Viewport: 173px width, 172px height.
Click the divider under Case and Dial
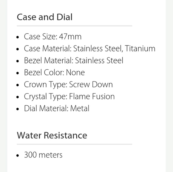(75, 26)
